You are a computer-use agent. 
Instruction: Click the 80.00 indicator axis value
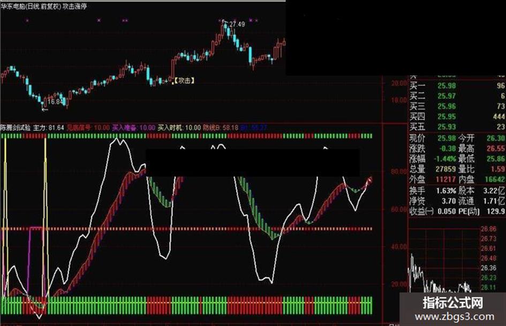pyautogui.click(x=399, y=171)
